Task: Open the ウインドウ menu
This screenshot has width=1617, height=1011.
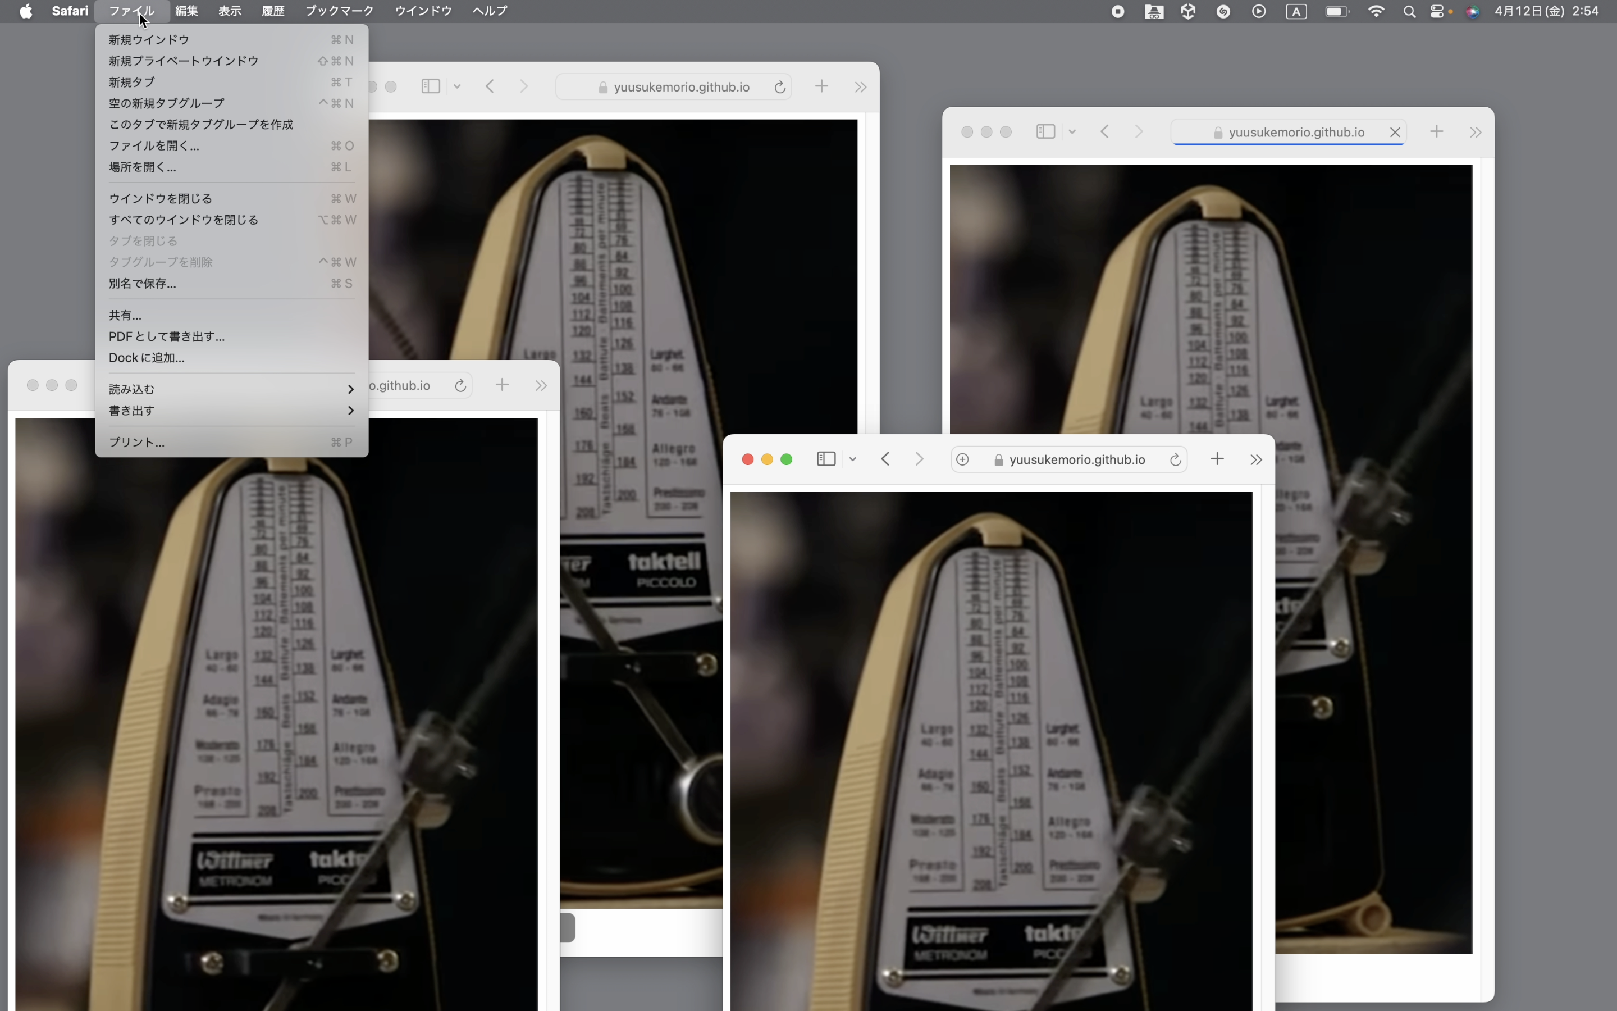Action: pos(423,11)
